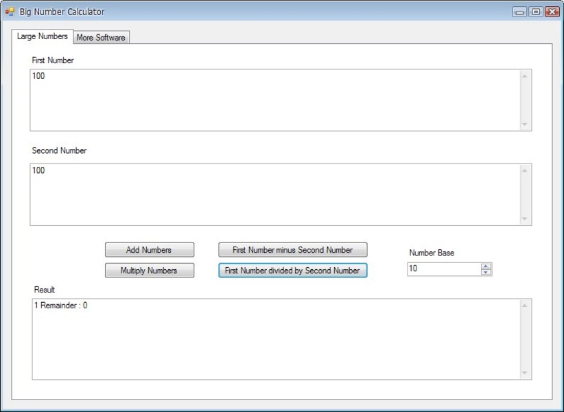The width and height of the screenshot is (564, 412).
Task: Click the Number Base value field
Action: (443, 269)
